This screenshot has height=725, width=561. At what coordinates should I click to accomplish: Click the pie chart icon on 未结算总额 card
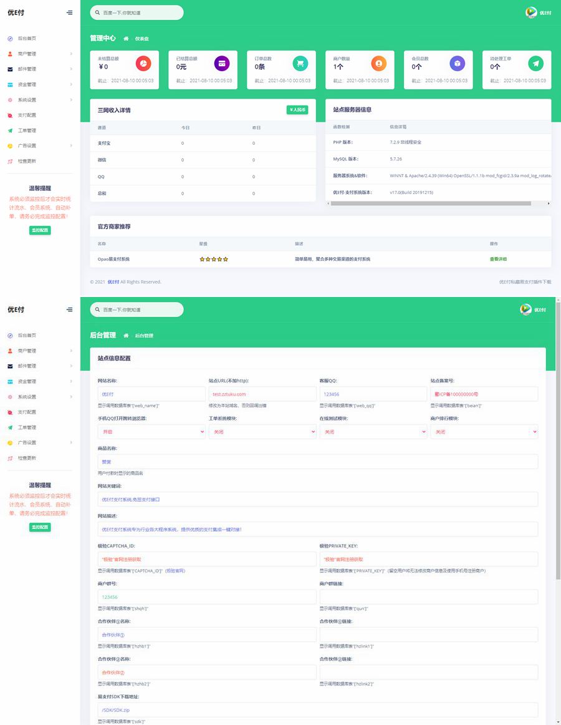coord(144,63)
